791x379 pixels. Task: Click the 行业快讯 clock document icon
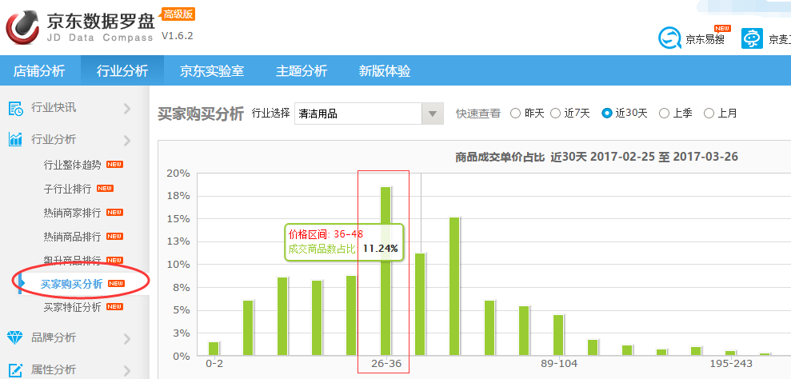[16, 108]
